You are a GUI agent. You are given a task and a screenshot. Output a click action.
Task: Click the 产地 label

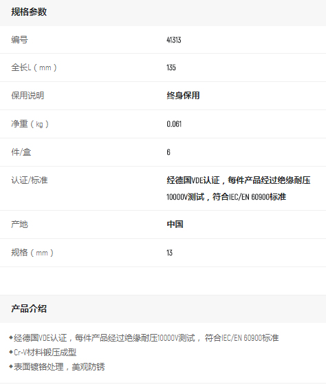click(x=19, y=224)
